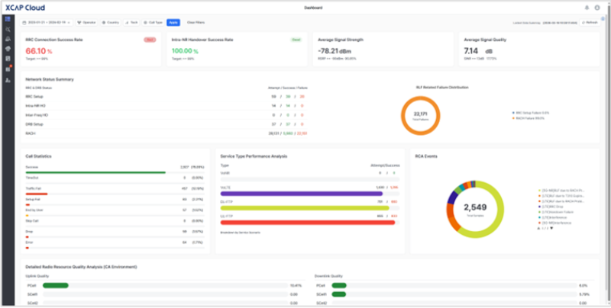Screen dimensions: 611x308
Task: Open the Operator filter dropdown
Action: pyautogui.click(x=87, y=23)
